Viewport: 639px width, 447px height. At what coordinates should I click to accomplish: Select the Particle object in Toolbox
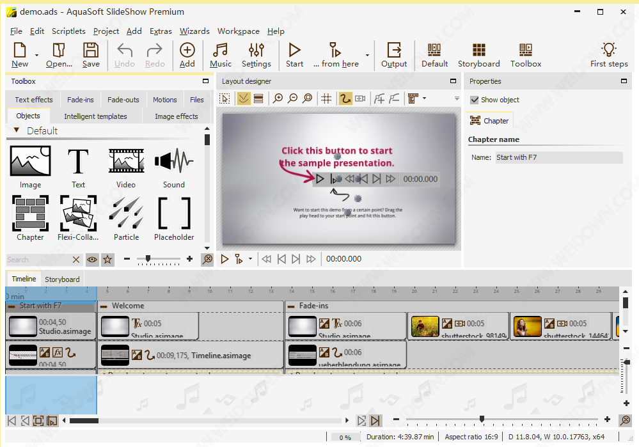[x=127, y=219]
